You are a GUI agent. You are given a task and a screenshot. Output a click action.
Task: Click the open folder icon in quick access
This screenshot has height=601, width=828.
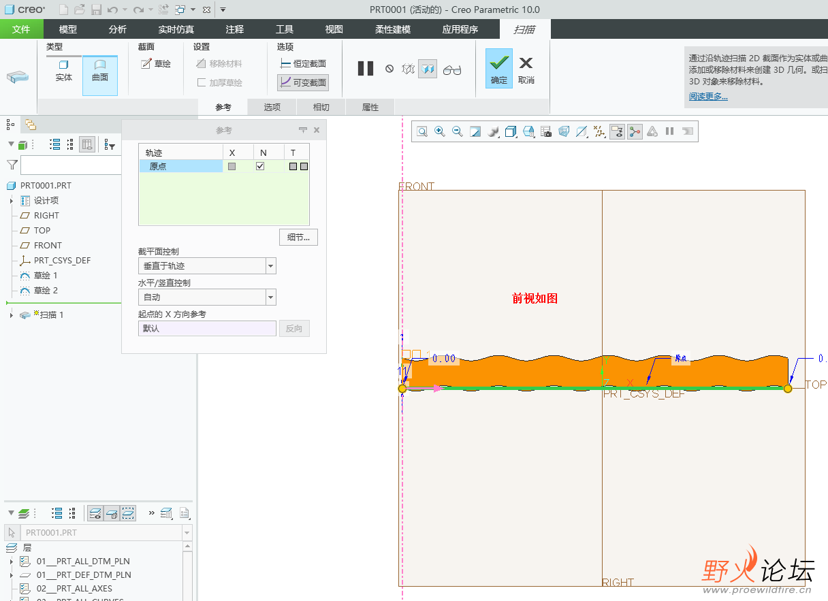(80, 10)
